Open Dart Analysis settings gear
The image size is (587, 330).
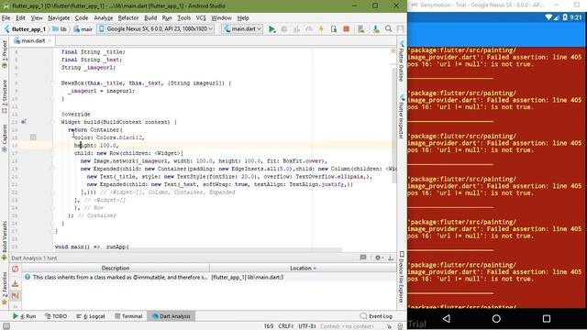378,258
